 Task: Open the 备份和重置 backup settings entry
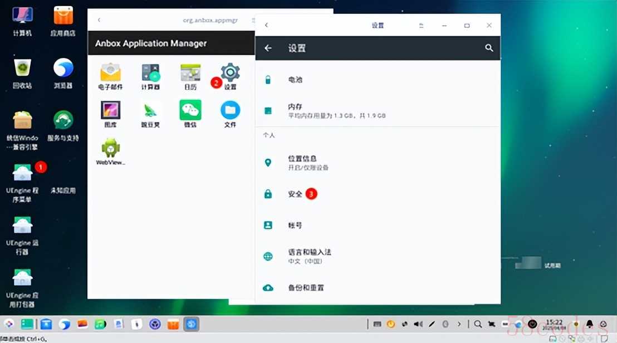pos(378,287)
